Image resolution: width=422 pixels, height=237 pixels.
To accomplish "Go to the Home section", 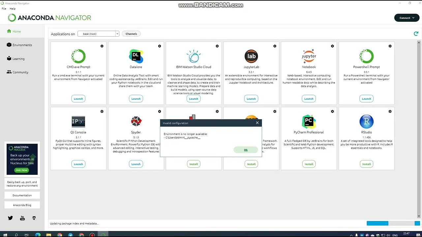I will [22, 31].
